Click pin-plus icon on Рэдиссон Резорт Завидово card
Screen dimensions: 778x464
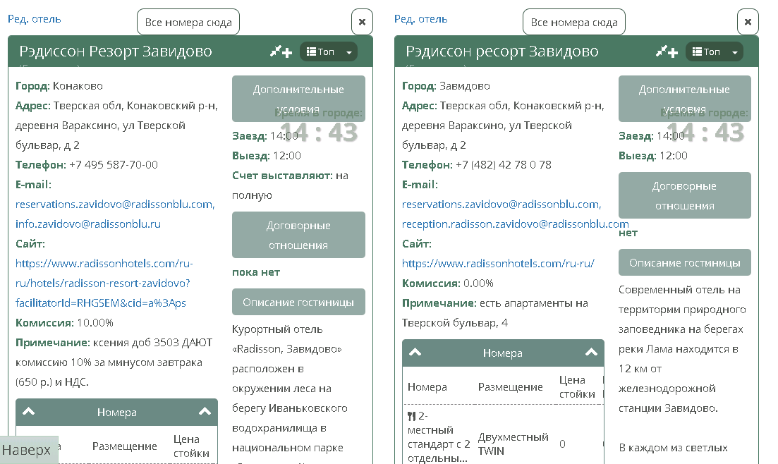281,51
